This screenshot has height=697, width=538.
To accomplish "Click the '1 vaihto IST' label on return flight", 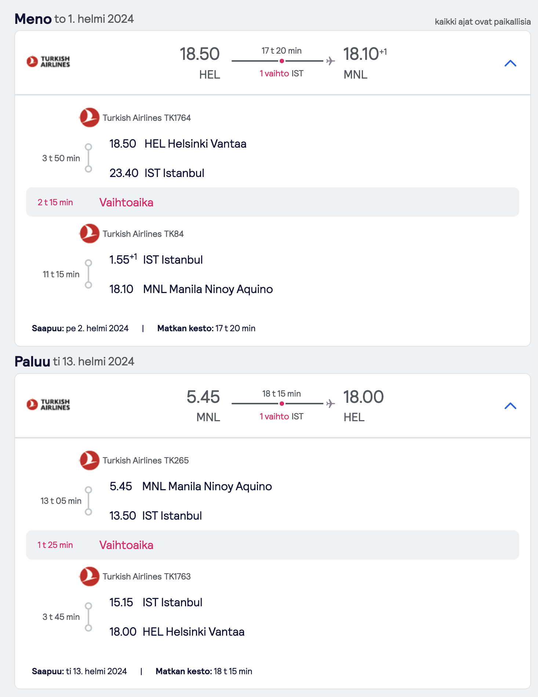I will click(281, 416).
